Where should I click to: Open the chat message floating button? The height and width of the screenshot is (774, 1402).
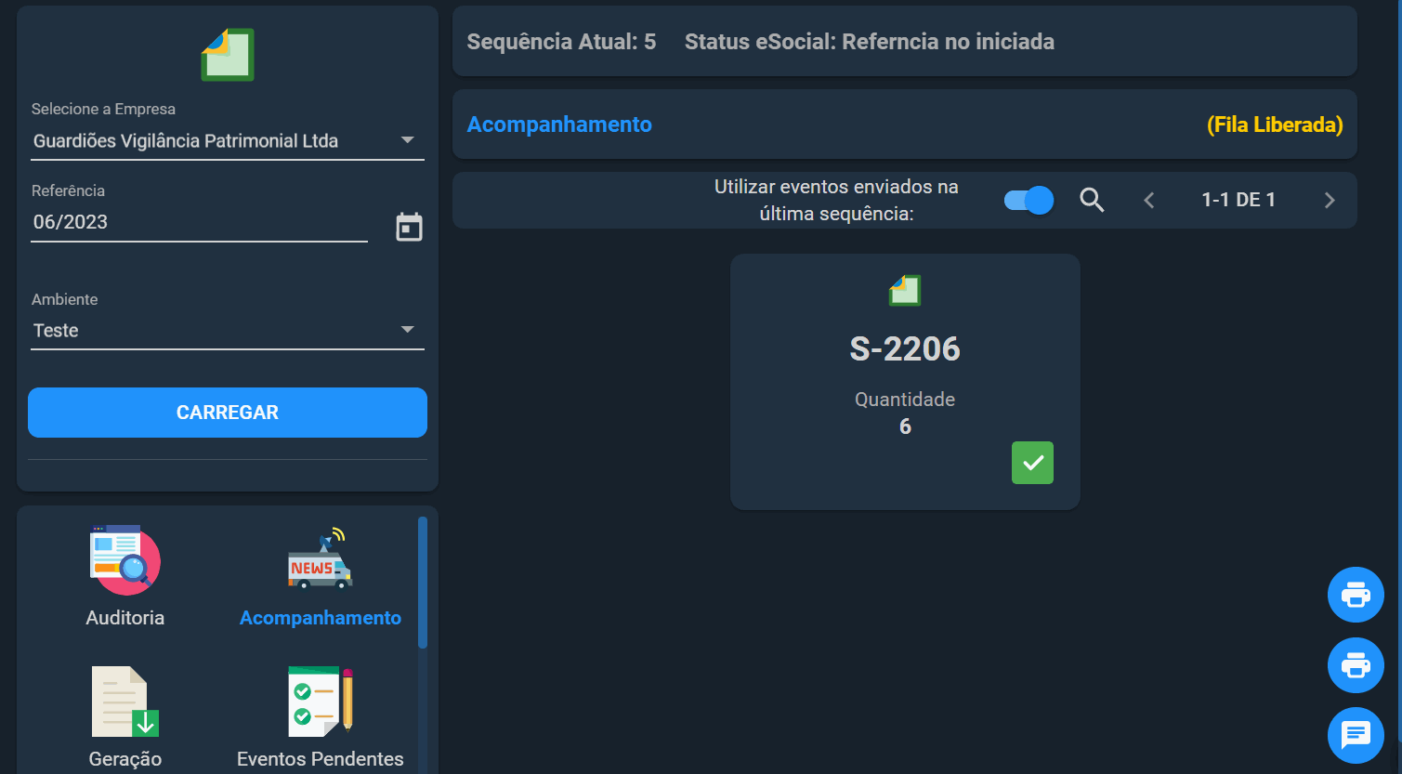click(x=1356, y=736)
